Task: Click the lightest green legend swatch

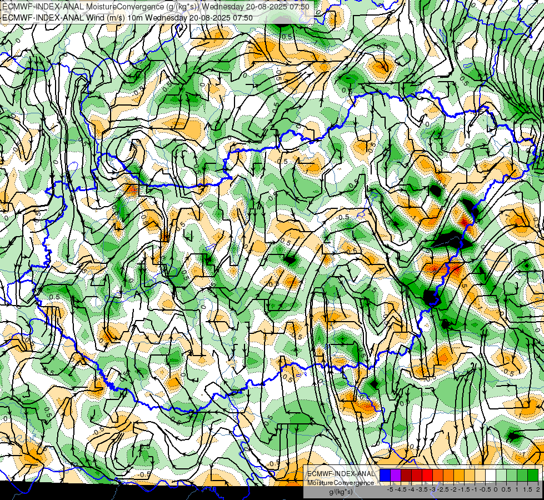Action: click(501, 475)
